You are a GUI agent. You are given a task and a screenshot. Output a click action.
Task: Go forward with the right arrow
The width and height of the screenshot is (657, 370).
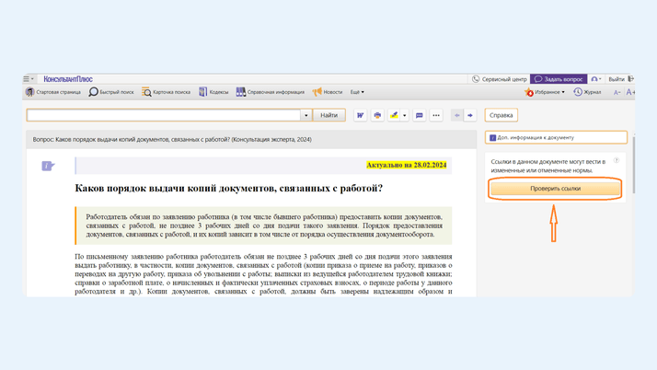tap(470, 116)
